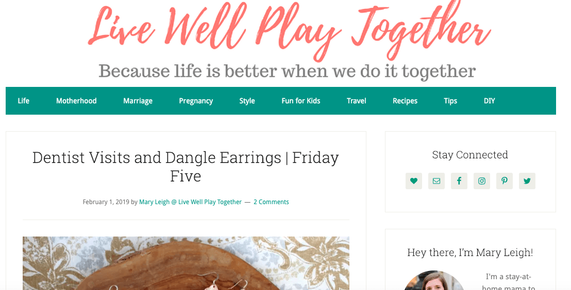Open the Recipes menu item
The height and width of the screenshot is (290, 571).
click(x=405, y=101)
